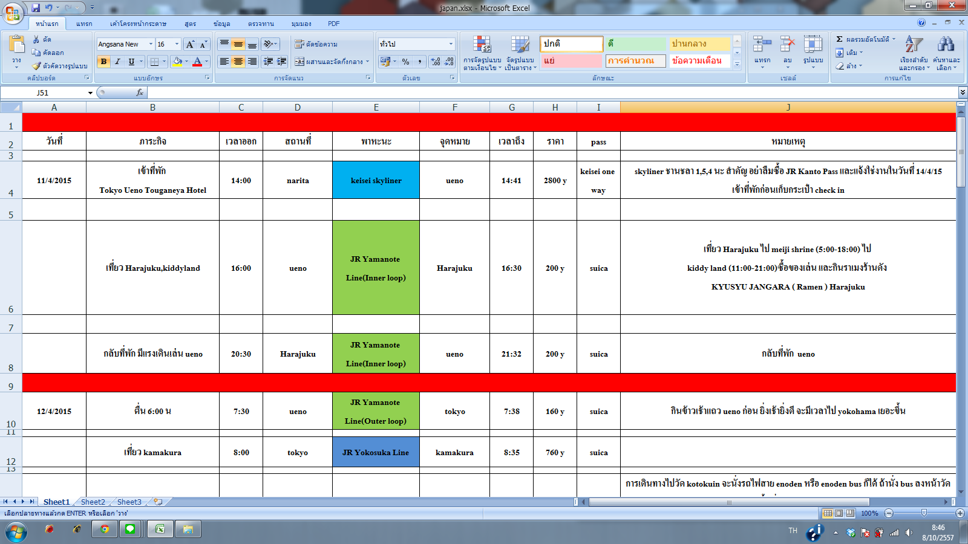Select the Format Painter brush
The image size is (968, 544).
point(36,66)
